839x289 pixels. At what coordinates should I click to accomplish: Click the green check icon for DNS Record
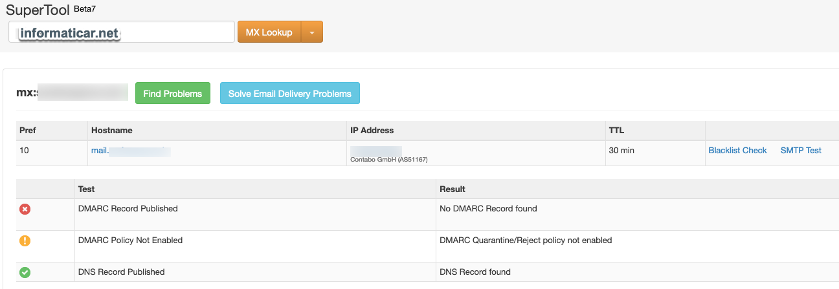pyautogui.click(x=25, y=273)
